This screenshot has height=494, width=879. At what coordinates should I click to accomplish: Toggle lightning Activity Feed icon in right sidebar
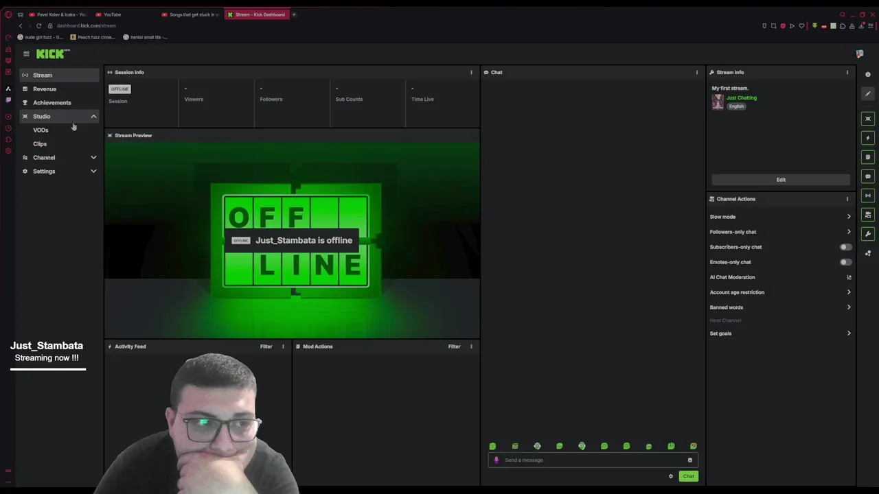pos(868,138)
